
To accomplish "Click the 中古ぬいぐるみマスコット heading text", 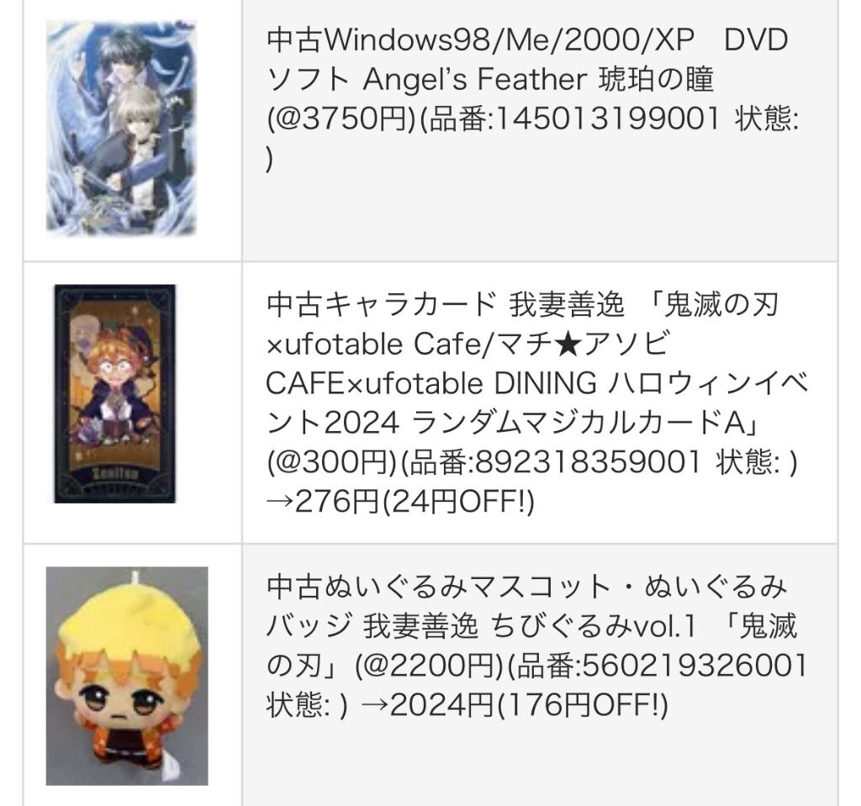I will pyautogui.click(x=439, y=587).
